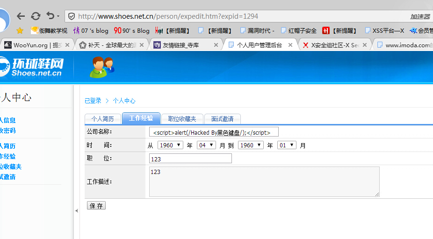Viewport: 433px width, 239px height.
Task: Click red H icon 新提醒 bookmark
Action: (339, 30)
